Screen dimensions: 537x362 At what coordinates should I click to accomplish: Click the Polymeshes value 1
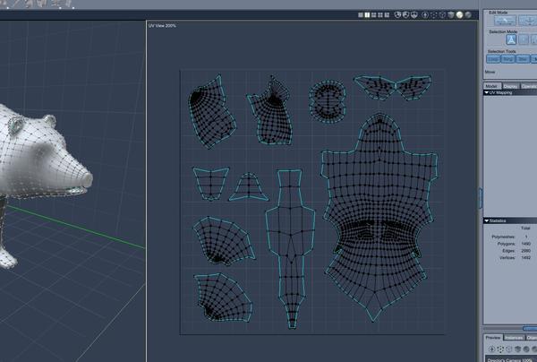(526, 237)
